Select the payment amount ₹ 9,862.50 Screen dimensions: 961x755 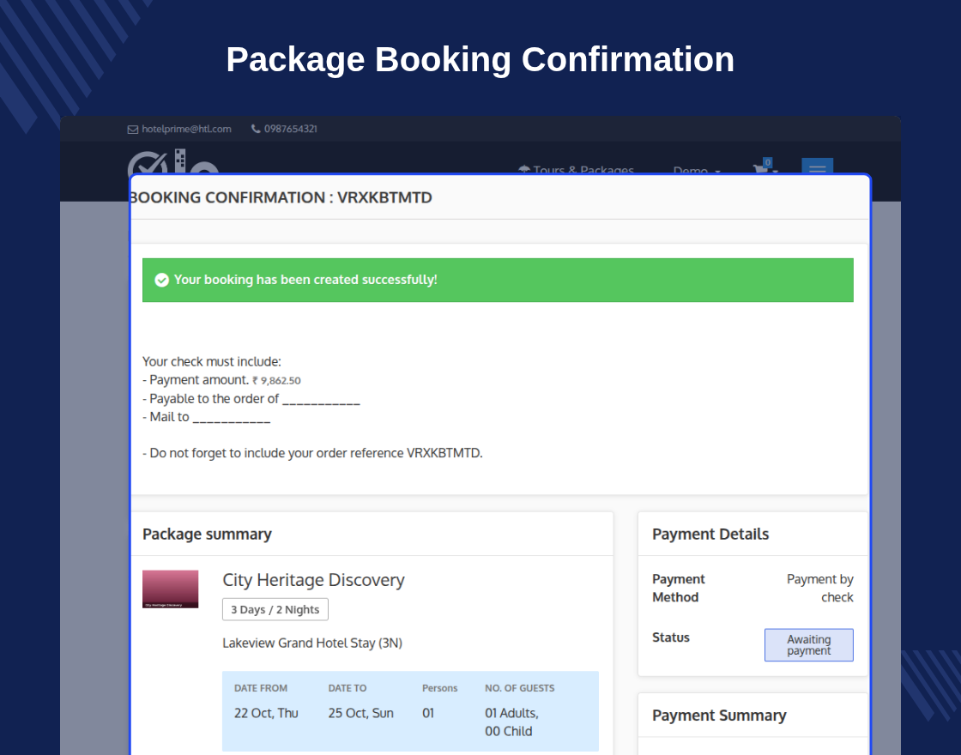(x=276, y=381)
